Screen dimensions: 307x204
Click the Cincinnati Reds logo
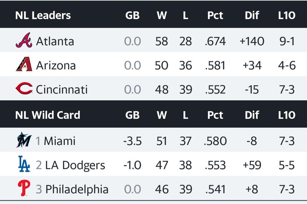24,89
